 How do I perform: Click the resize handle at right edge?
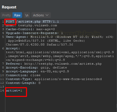[117, 106]
